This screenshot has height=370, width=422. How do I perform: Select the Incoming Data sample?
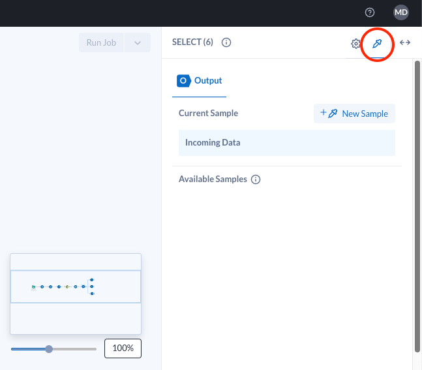click(x=287, y=143)
